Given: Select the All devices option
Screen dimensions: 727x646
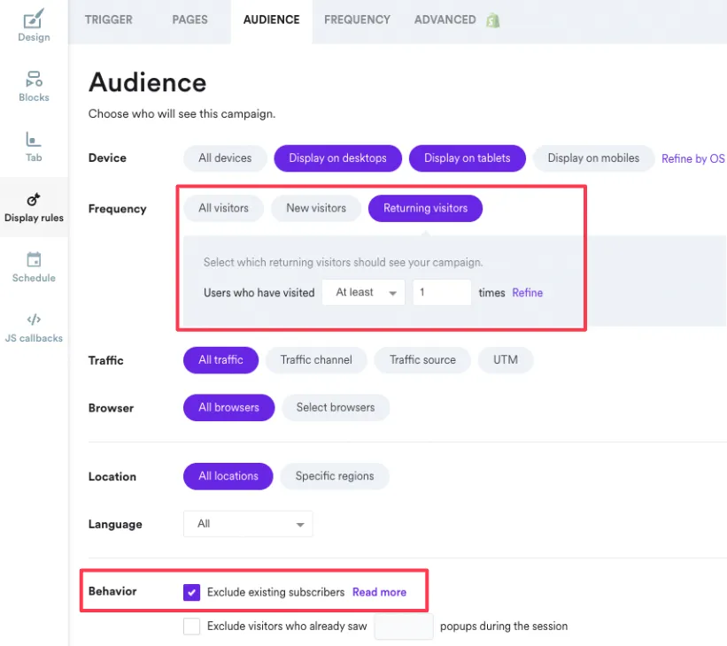Looking at the screenshot, I should point(225,158).
